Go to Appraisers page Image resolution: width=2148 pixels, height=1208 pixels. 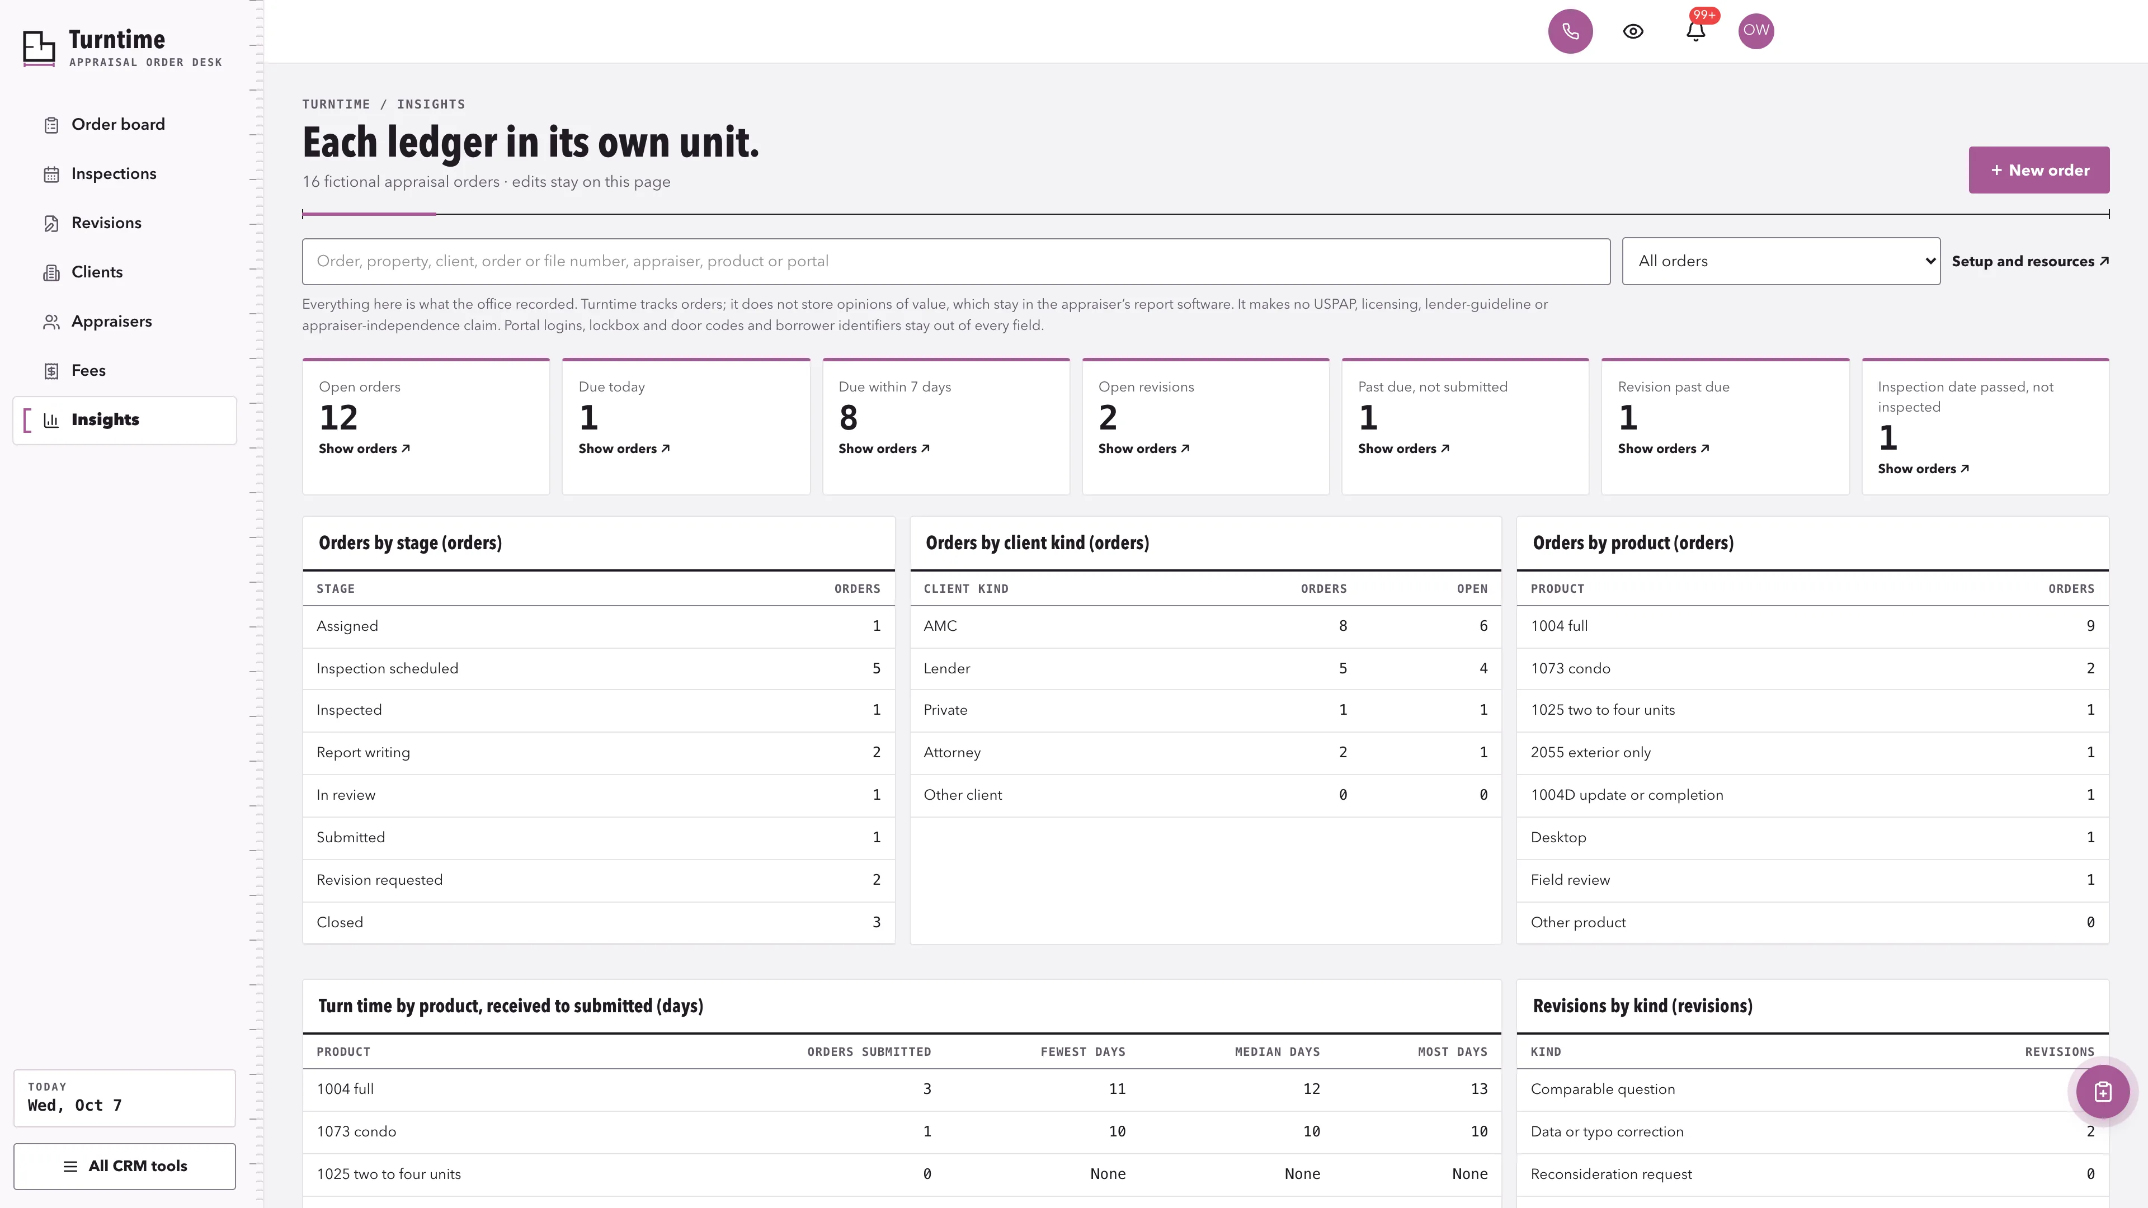125,321
